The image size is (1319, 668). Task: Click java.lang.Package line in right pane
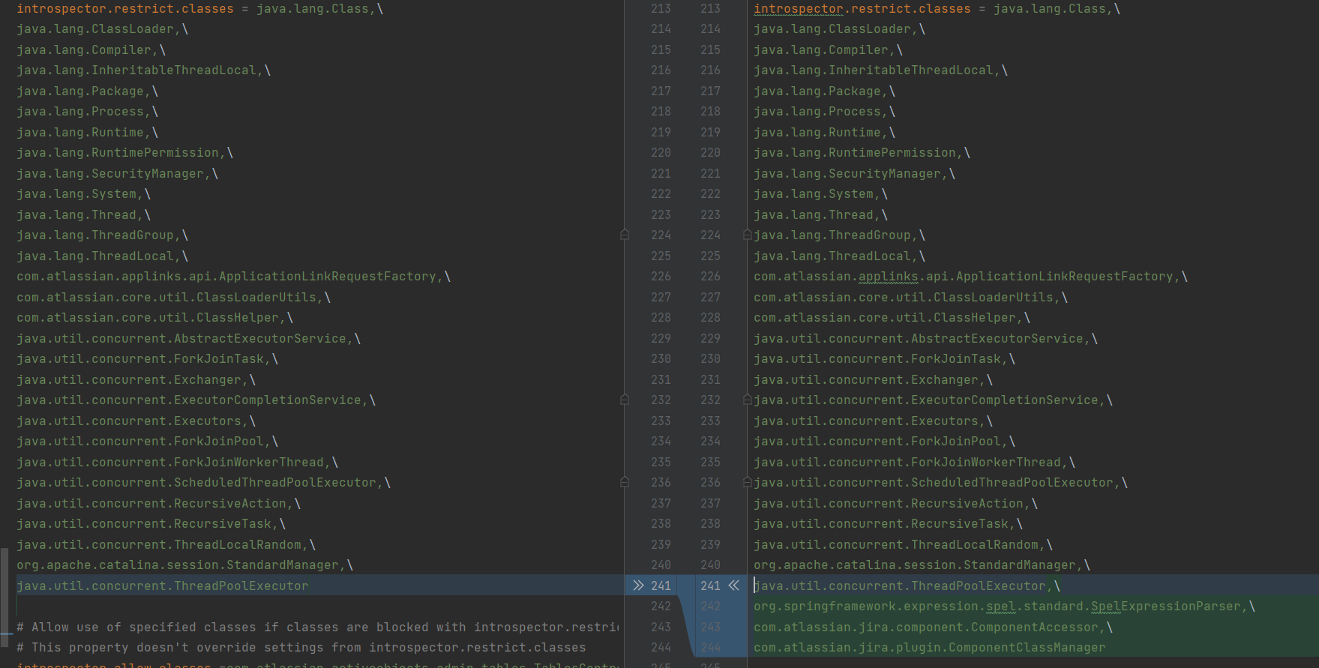[824, 91]
